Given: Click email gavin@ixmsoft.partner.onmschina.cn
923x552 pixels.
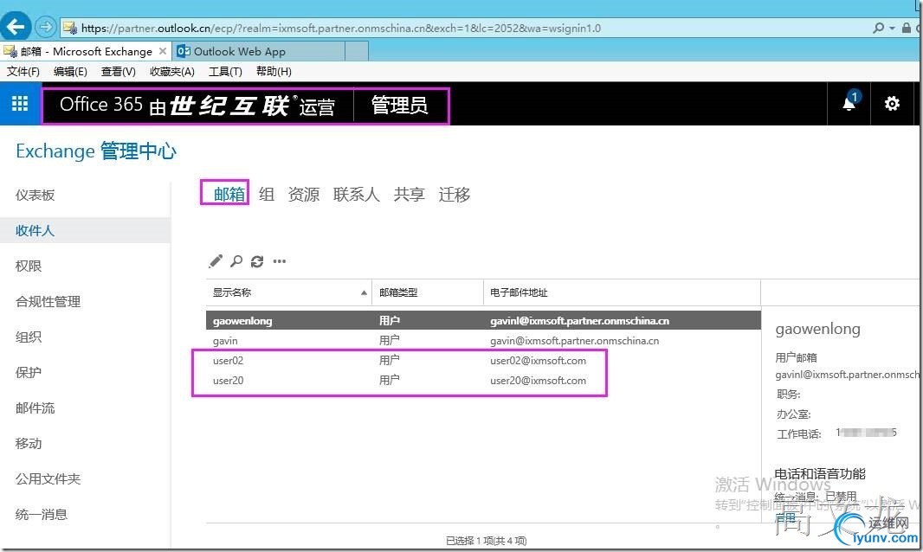Looking at the screenshot, I should pyautogui.click(x=575, y=341).
